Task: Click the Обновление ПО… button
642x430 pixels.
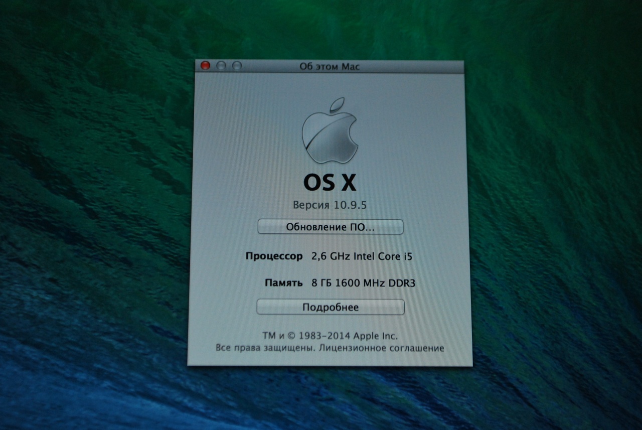Action: (x=330, y=227)
